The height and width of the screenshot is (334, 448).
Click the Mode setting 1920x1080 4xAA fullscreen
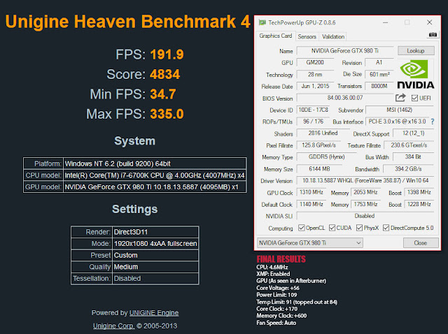tap(155, 244)
